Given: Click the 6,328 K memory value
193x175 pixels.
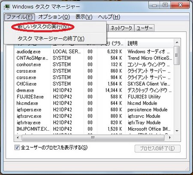Looking at the screenshot, I should [115, 52].
